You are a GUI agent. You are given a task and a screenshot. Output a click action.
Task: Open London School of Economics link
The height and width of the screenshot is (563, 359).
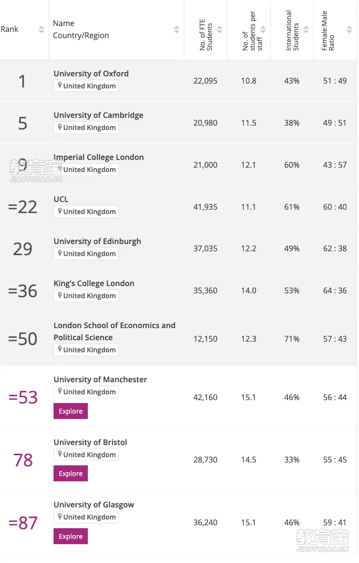pyautogui.click(x=114, y=332)
